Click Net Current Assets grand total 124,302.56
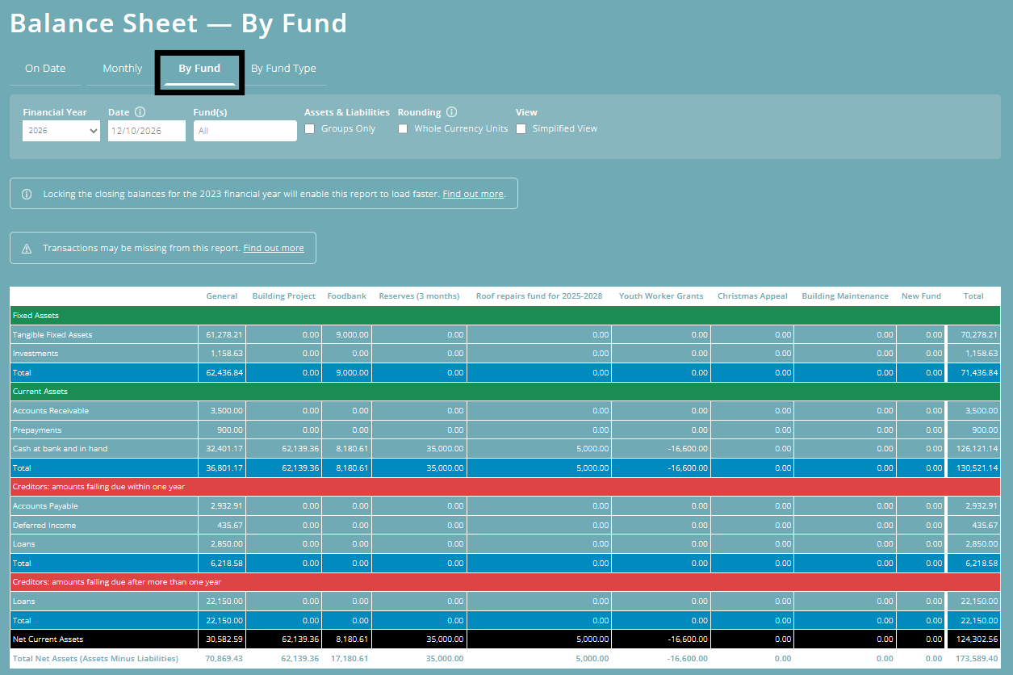The image size is (1013, 675). point(977,639)
